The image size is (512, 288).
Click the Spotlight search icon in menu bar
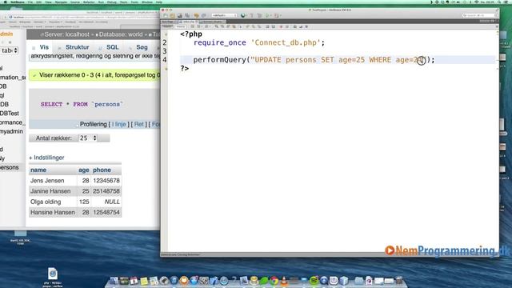point(499,2)
